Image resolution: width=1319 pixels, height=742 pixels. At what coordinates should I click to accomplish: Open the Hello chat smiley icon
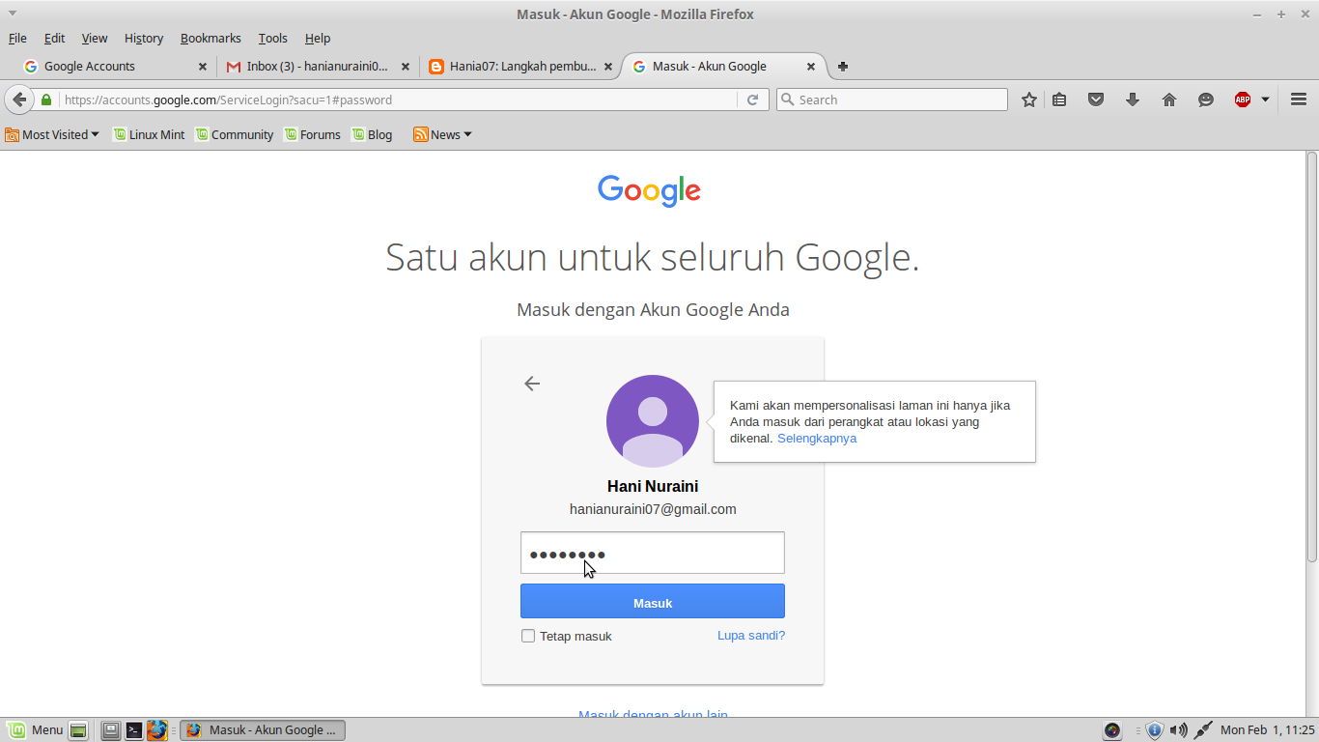[1206, 100]
